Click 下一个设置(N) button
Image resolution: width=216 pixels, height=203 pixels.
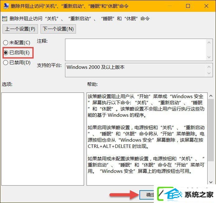[58, 29]
